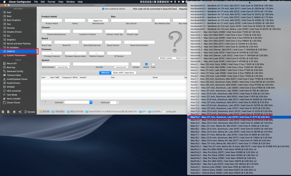291x176 pixels.
Task: Select iMac15,1 Retina 5K Mid 2015 model
Action: (x=230, y=126)
